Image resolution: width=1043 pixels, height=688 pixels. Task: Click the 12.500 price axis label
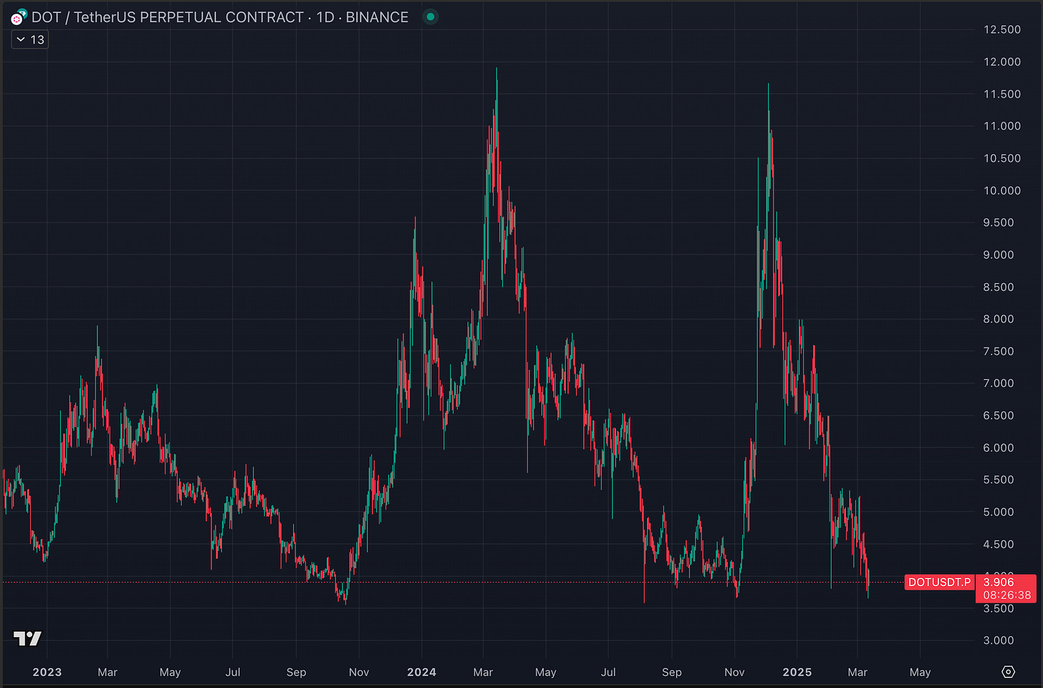(x=1002, y=29)
